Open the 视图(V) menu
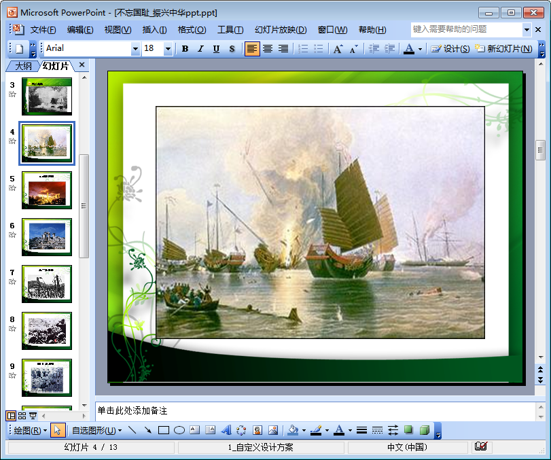551x460 pixels. 118,30
